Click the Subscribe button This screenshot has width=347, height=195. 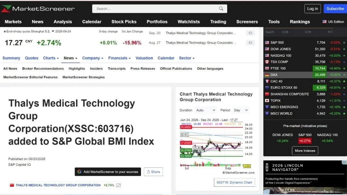pos(335,9)
